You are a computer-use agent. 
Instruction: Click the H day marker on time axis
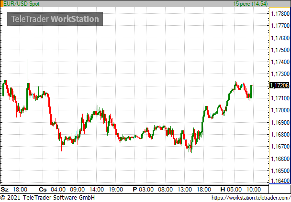(223, 190)
